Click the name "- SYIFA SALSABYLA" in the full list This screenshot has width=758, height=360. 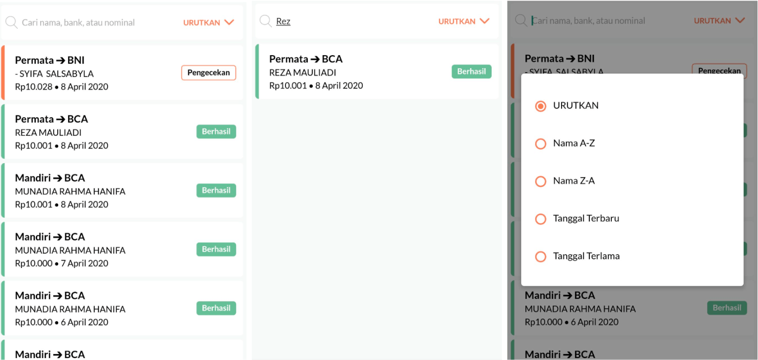[54, 74]
